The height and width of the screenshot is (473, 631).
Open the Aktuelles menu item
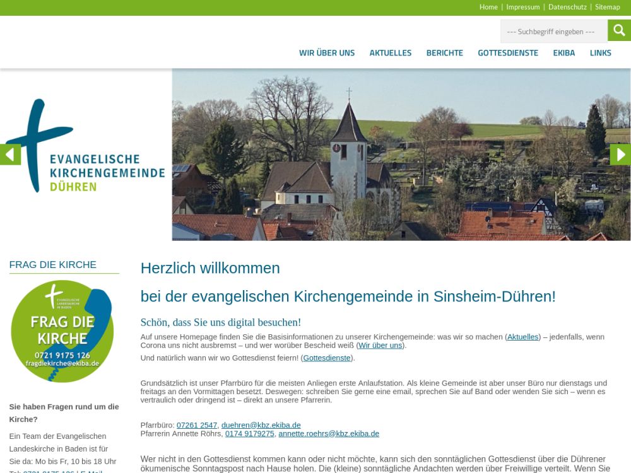point(391,53)
